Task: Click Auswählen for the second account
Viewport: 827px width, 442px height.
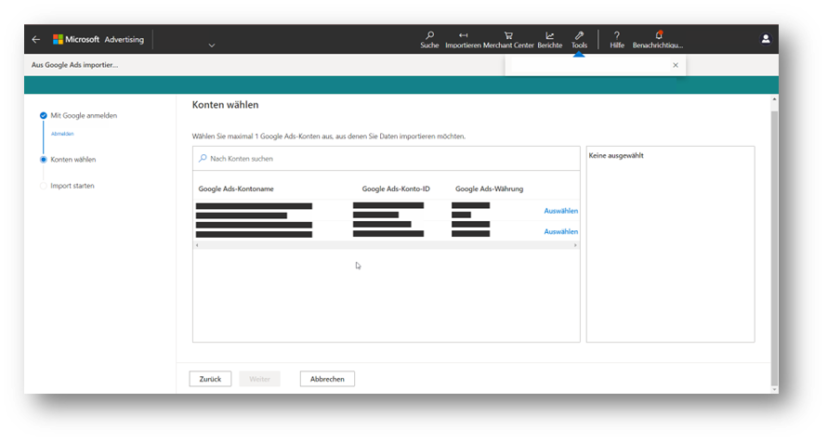Action: 560,231
